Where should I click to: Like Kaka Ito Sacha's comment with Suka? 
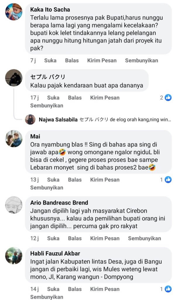tap(50, 61)
